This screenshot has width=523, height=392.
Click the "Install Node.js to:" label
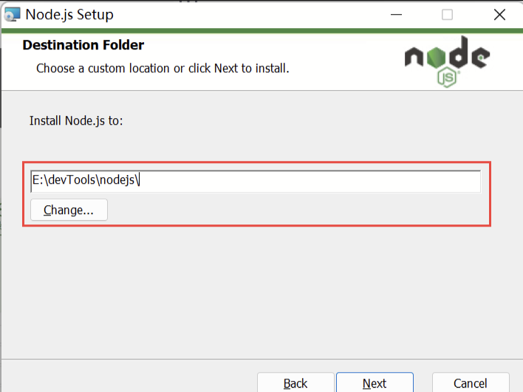pyautogui.click(x=76, y=120)
